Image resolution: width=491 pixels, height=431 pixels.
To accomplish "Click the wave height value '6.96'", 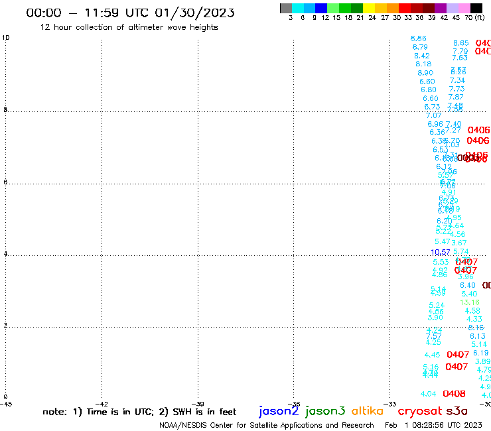I will tap(435, 124).
